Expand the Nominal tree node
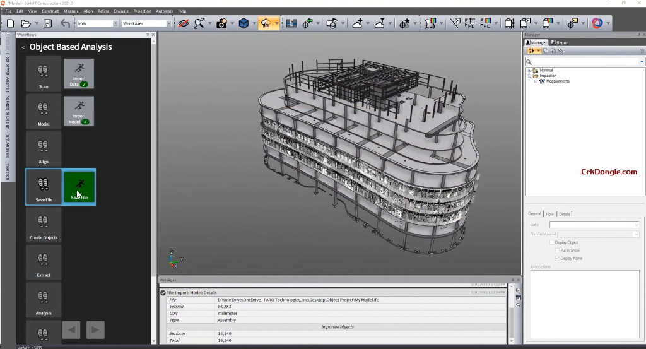The width and height of the screenshot is (646, 349). click(x=529, y=70)
